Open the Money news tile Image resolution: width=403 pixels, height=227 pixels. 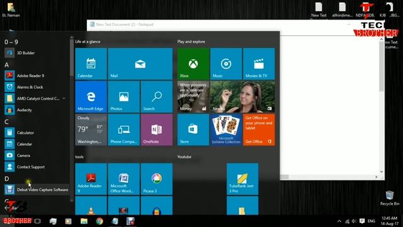(x=193, y=96)
